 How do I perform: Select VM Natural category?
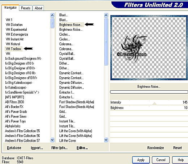pyautogui.click(x=13, y=44)
